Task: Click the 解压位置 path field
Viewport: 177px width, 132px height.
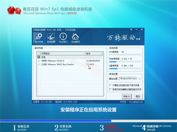Action: [x=128, y=79]
